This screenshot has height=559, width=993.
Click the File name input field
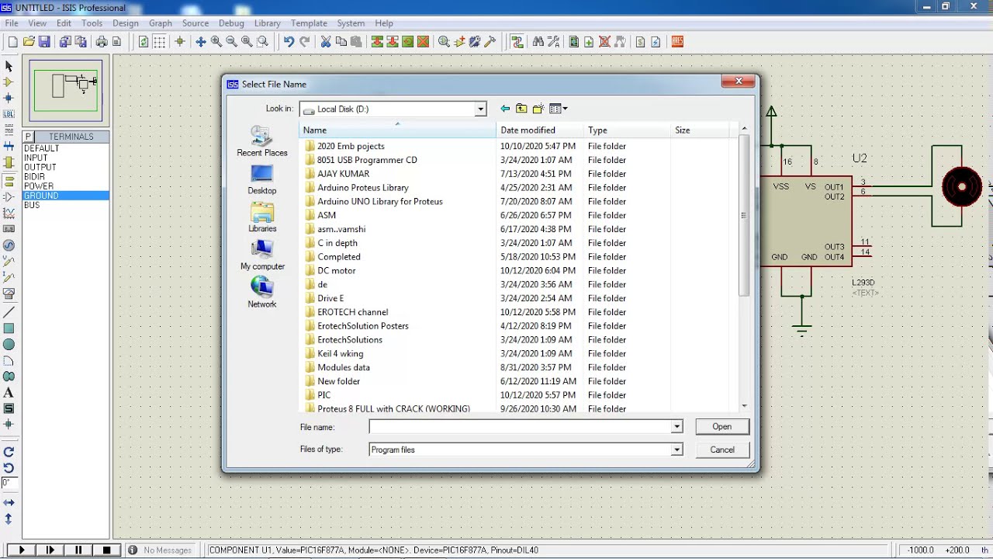(520, 426)
